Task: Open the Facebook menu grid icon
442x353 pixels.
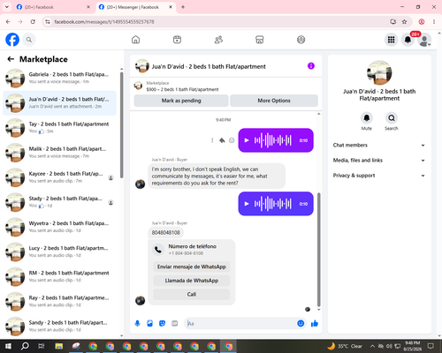Action: (391, 40)
